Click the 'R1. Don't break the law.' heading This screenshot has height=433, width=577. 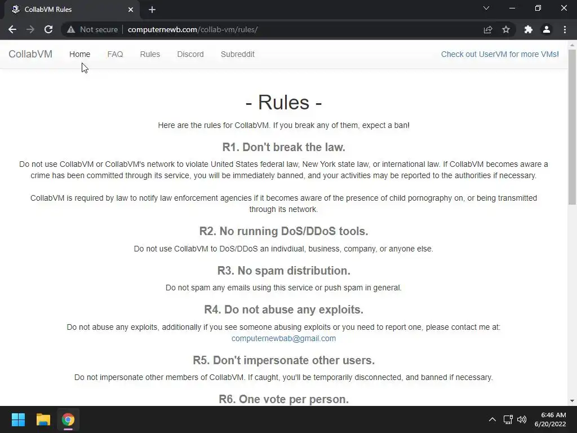(x=284, y=147)
